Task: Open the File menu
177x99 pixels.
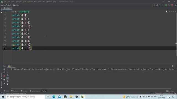Action: 5,2
